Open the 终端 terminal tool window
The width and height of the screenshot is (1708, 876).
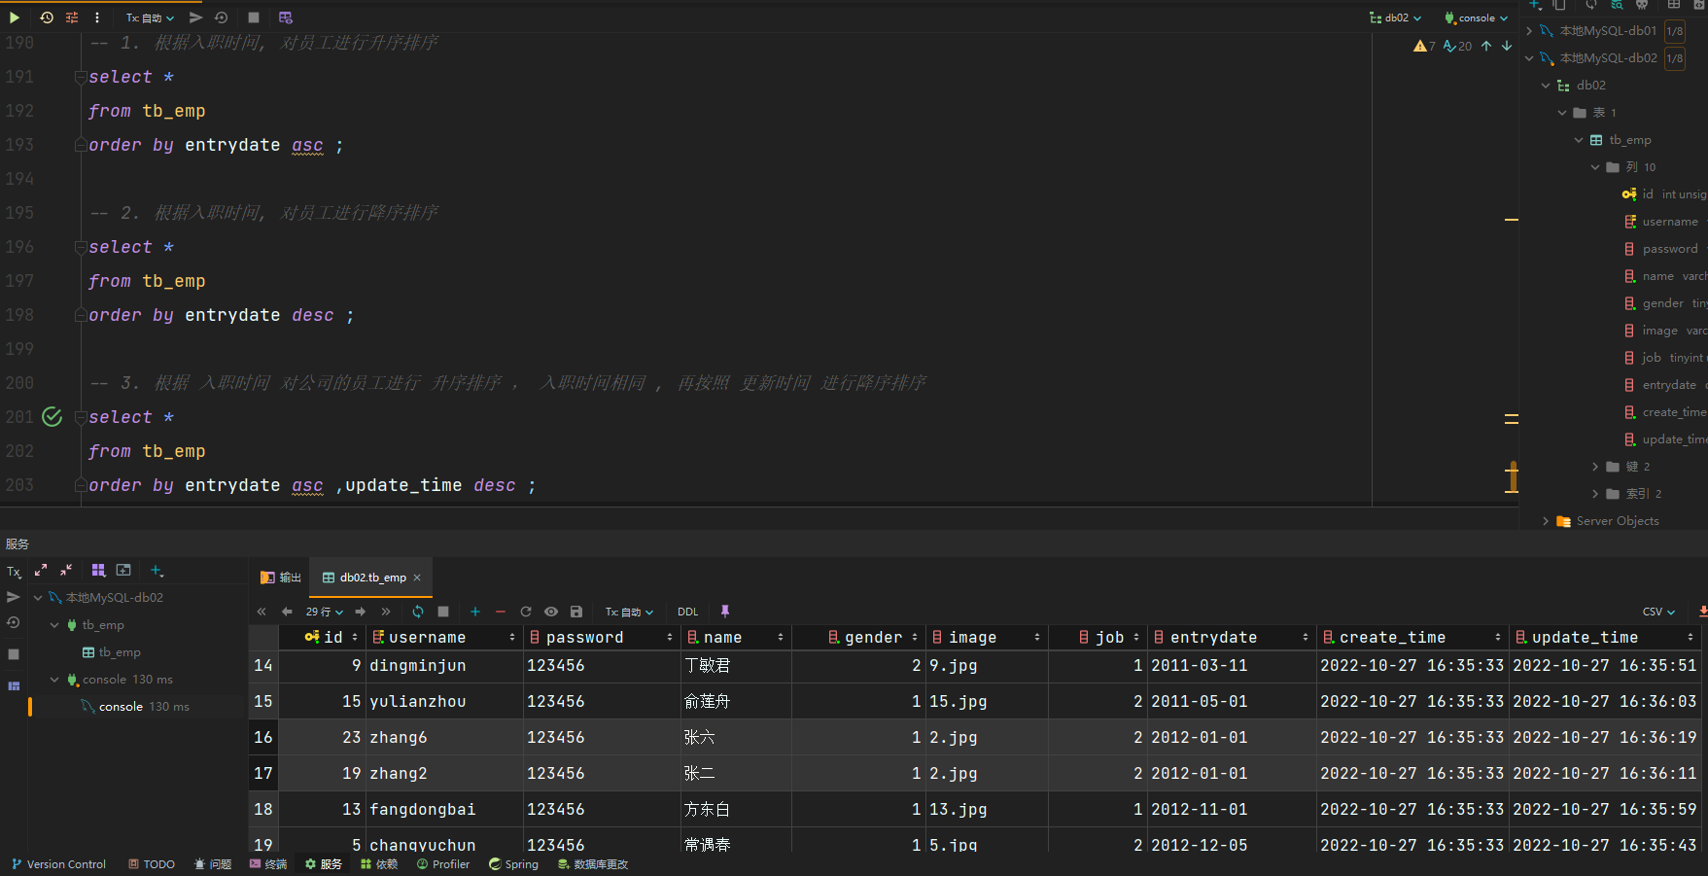click(268, 864)
